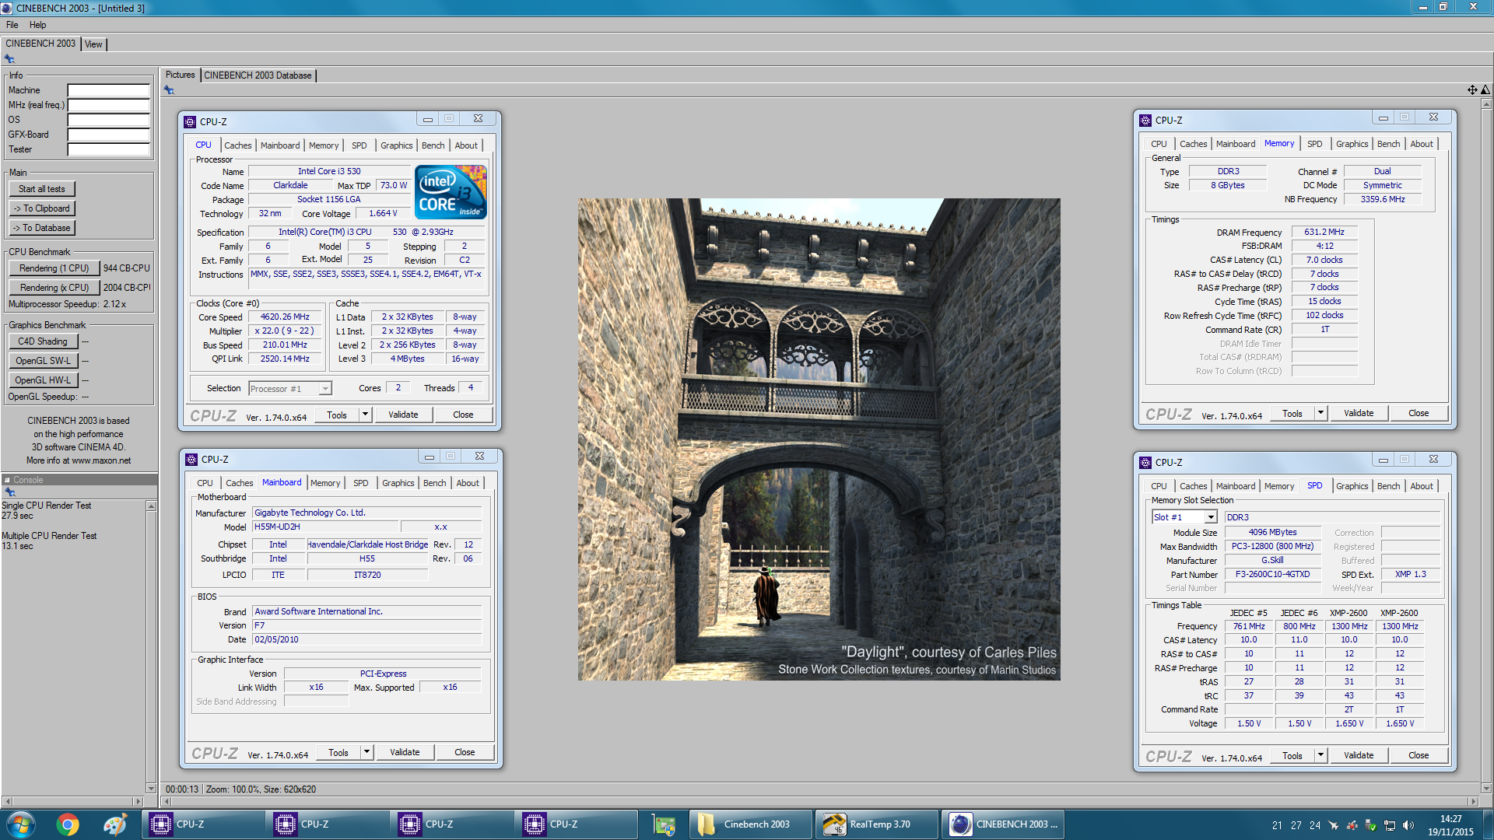Open the CINEBENCH 2003 Database tab

click(258, 75)
